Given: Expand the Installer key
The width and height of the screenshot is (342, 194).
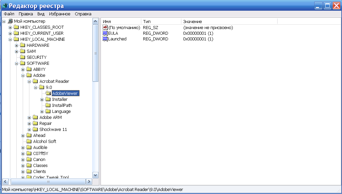Looking at the screenshot, I should (42, 100).
